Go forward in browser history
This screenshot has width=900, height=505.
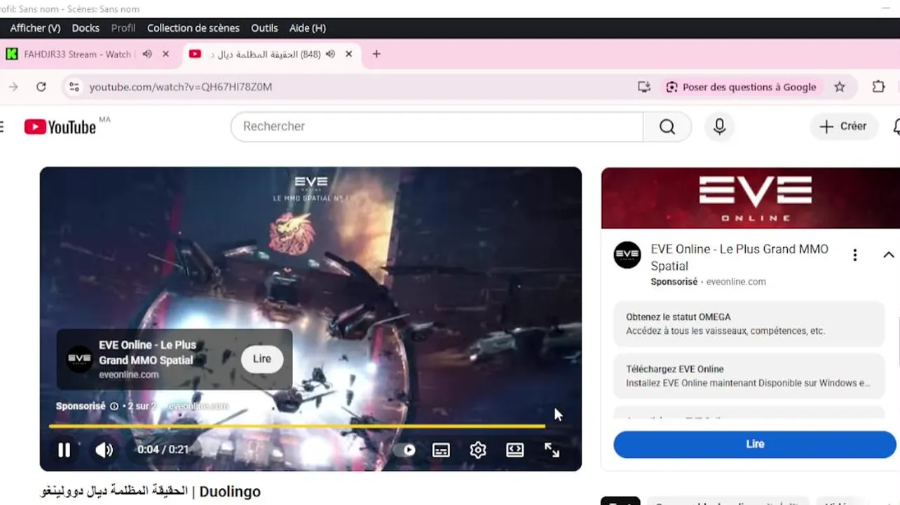click(x=13, y=87)
